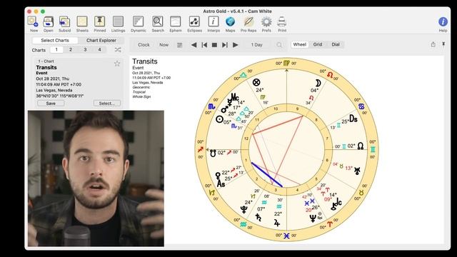Image resolution: width=457 pixels, height=257 pixels.
Task: Open the Eclipses toolbar icon
Action: tap(194, 21)
